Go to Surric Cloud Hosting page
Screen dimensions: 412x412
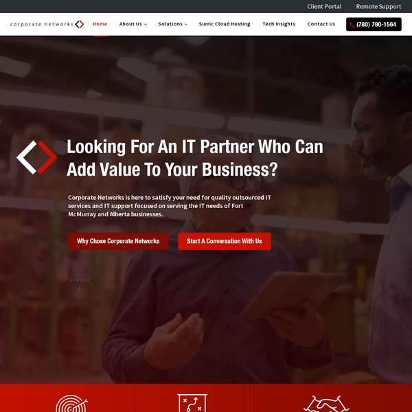coord(225,24)
